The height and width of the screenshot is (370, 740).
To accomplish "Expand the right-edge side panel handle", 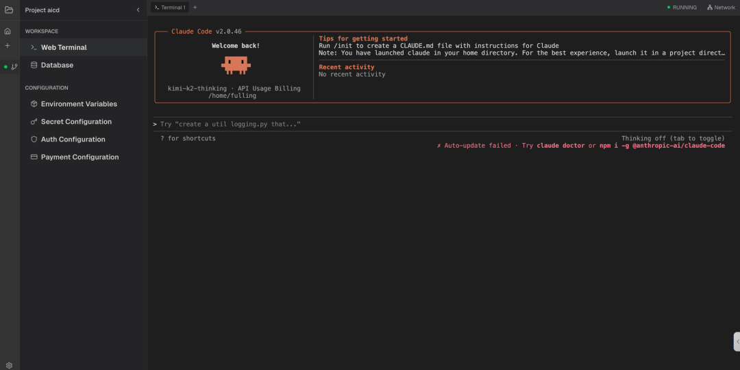I will click(737, 341).
